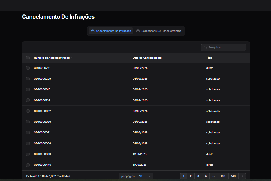Focus the Pesquisar search field
Image resolution: width=271 pixels, height=181 pixels.
[x=226, y=47]
